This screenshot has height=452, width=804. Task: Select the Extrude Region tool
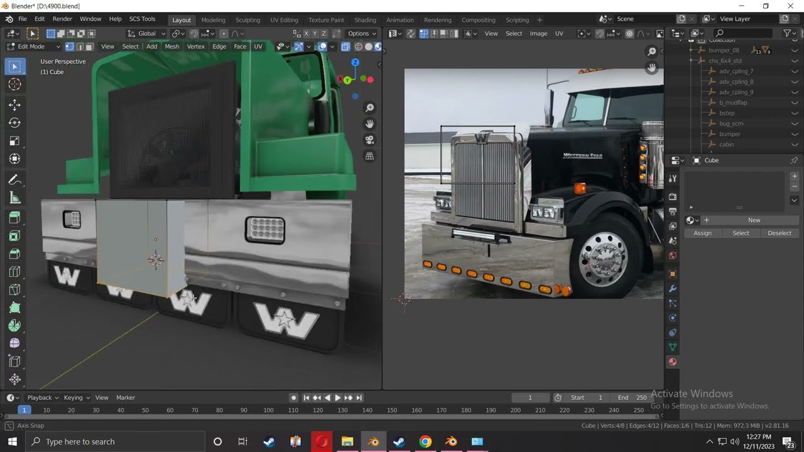[15, 218]
